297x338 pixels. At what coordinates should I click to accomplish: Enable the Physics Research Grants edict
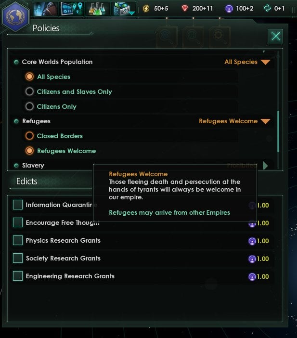pos(18,240)
